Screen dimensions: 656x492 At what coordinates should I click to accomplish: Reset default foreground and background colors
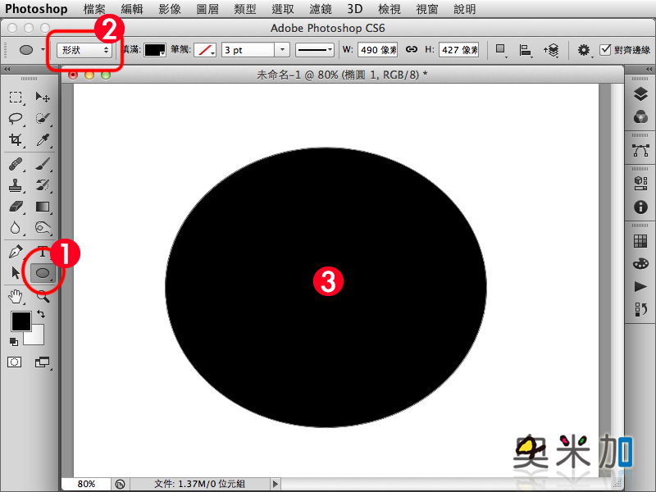[14, 342]
